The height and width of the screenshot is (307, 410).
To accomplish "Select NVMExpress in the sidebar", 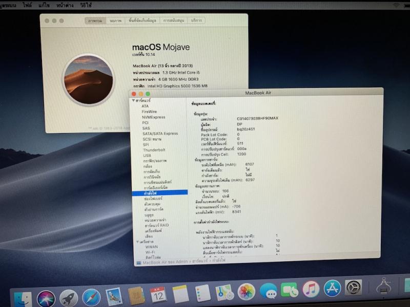I will tap(153, 117).
